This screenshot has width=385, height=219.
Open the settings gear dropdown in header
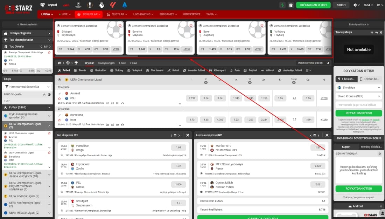click(x=357, y=5)
